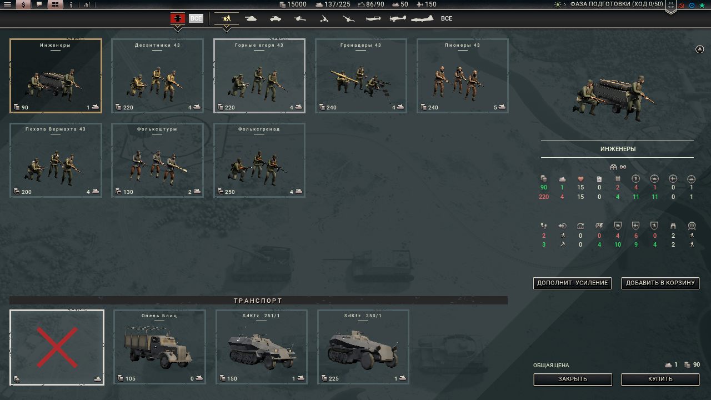Click the dollar sign purchase icon
The width and height of the screenshot is (711, 400).
(x=23, y=4)
